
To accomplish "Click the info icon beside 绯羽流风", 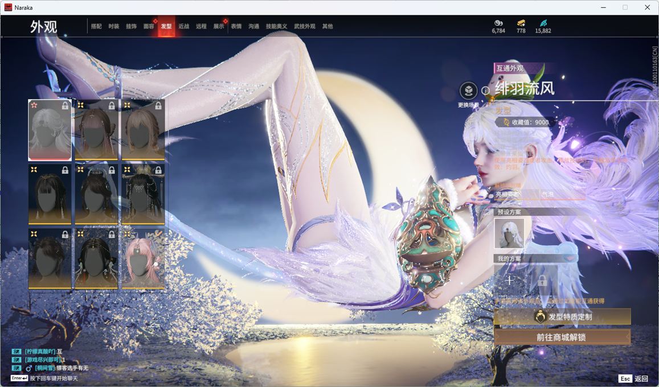I will [485, 90].
